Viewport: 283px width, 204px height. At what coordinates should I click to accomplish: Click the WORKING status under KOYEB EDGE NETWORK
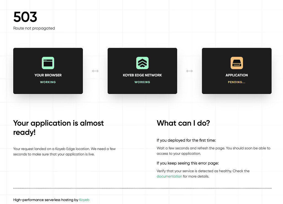coord(142,82)
